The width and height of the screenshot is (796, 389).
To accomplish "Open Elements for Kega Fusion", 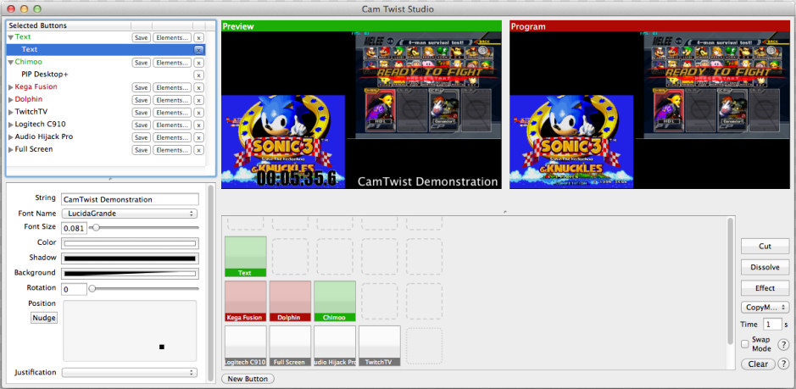I will pyautogui.click(x=172, y=87).
